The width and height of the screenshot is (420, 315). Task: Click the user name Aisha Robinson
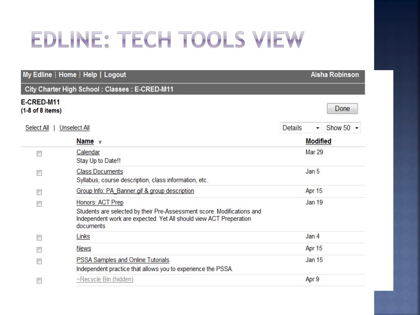tap(335, 75)
